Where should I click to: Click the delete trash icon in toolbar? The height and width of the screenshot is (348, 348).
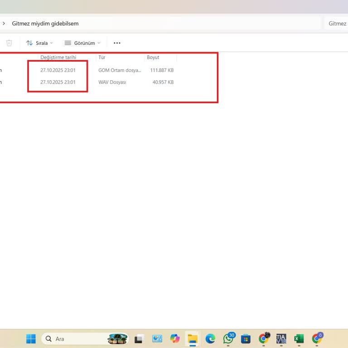(x=9, y=43)
